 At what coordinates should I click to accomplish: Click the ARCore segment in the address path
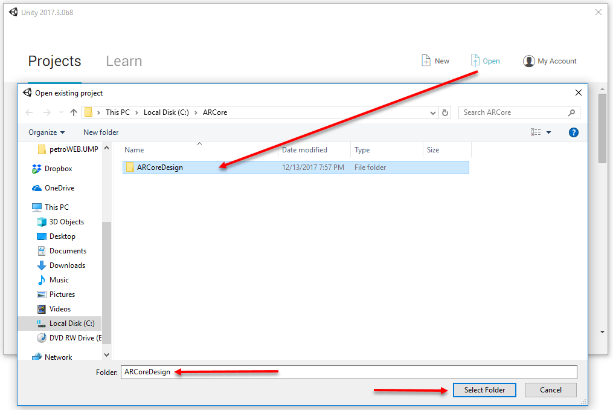pyautogui.click(x=215, y=112)
